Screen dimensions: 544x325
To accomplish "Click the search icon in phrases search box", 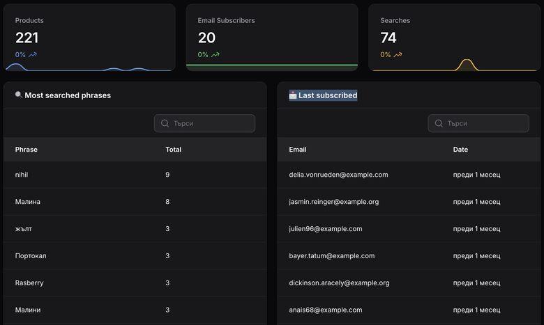I will [x=165, y=123].
